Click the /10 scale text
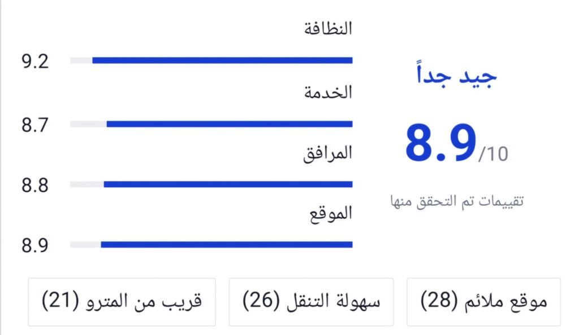 [494, 154]
